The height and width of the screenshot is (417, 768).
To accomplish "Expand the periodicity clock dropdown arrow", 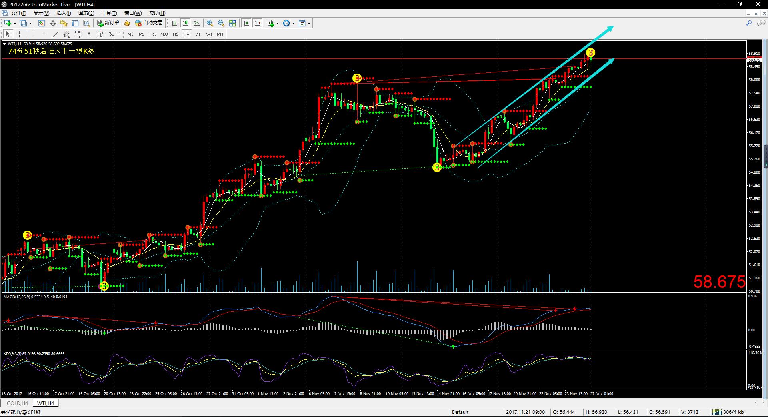I will (293, 23).
